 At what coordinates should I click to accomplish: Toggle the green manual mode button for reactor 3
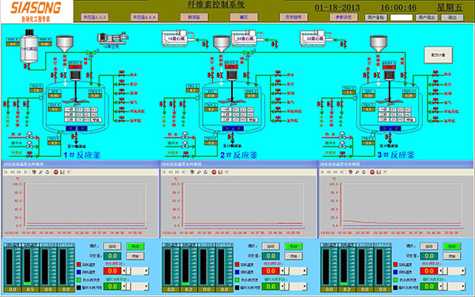pyautogui.click(x=452, y=246)
